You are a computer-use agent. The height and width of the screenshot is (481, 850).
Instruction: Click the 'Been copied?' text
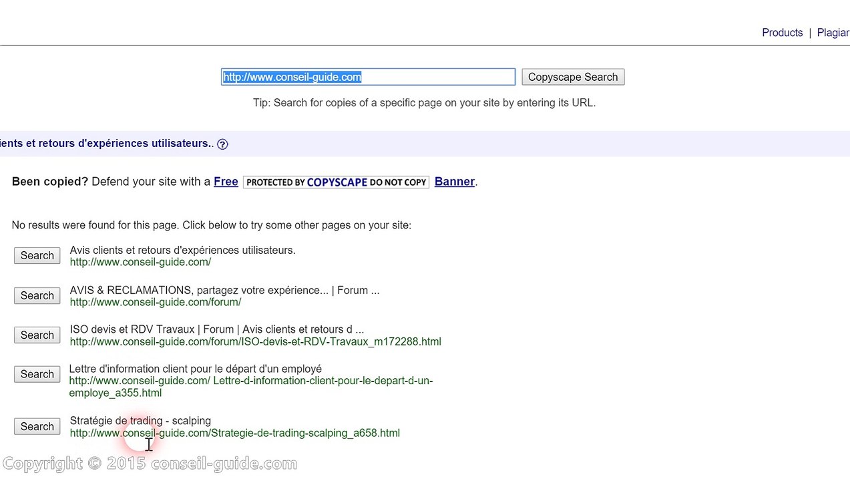pos(50,182)
